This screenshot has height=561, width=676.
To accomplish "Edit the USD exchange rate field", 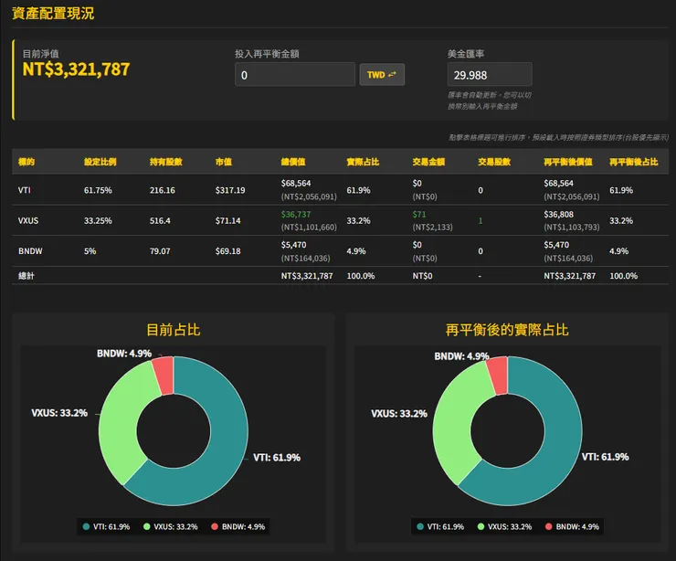I will 490,75.
